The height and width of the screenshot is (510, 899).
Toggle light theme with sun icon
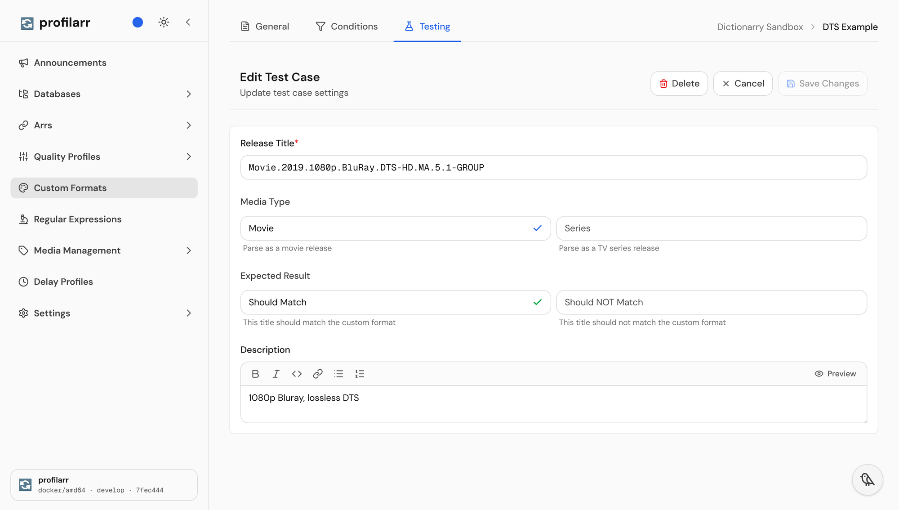[164, 22]
